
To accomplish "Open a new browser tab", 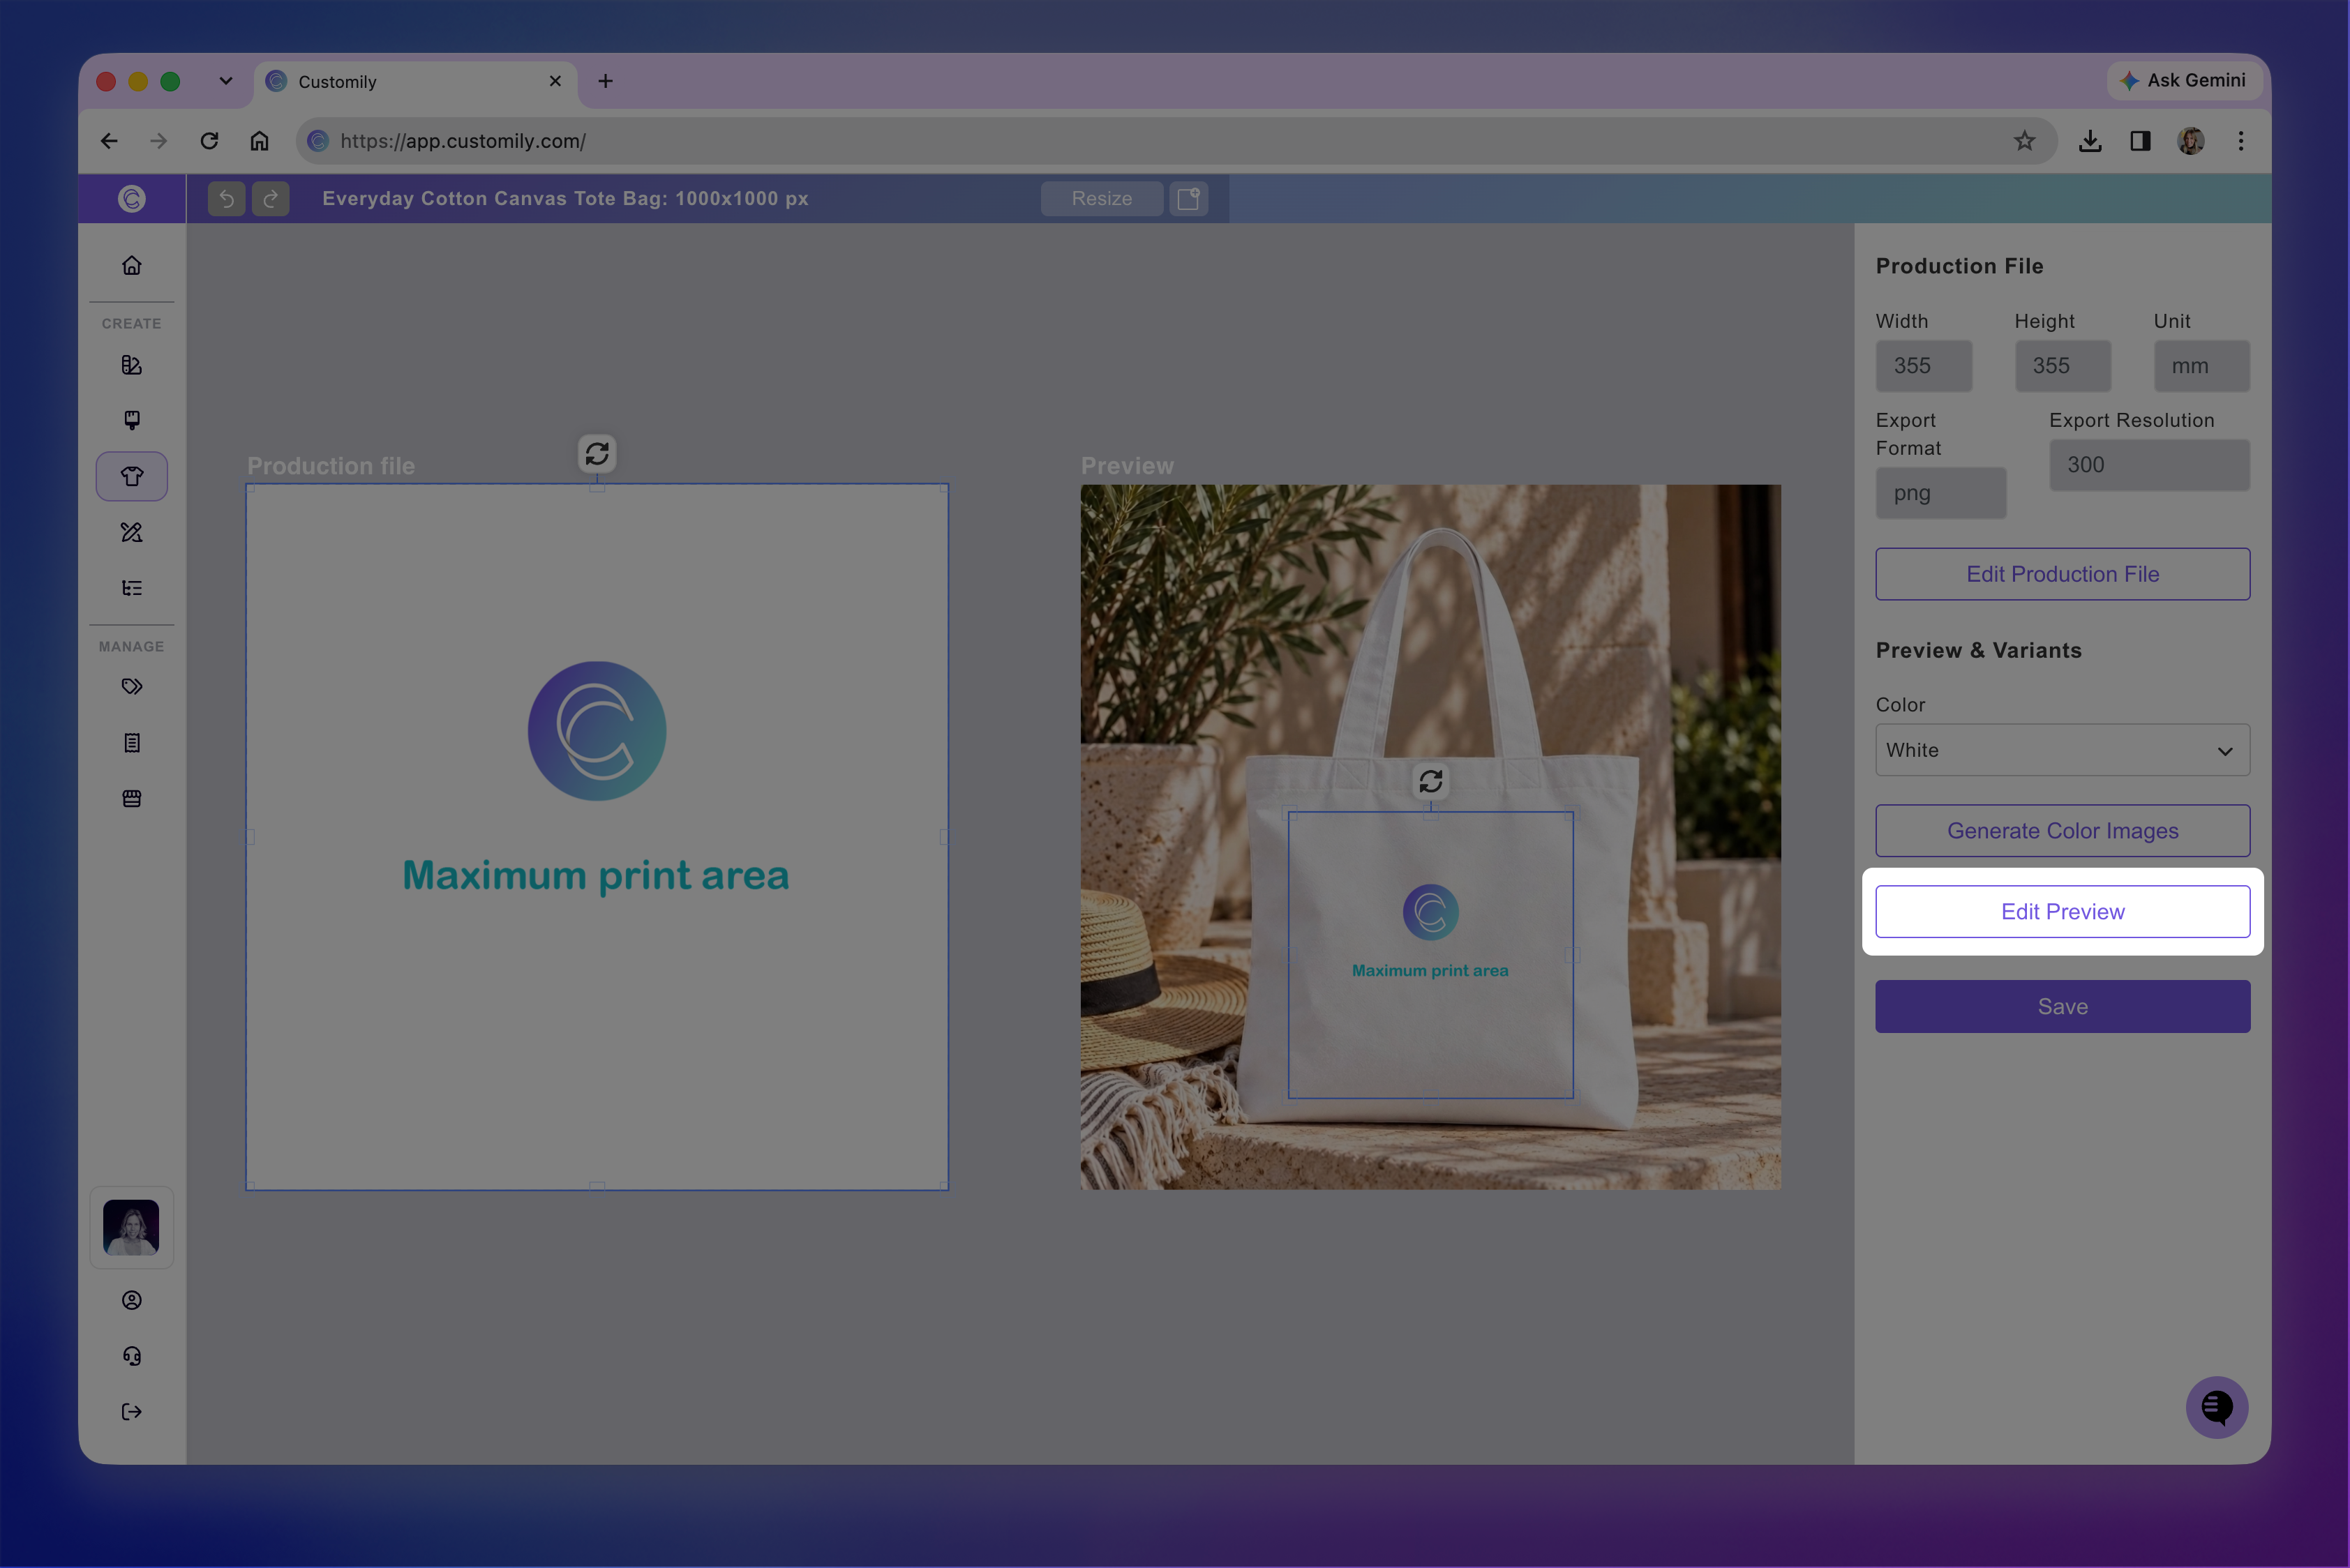I will (605, 81).
